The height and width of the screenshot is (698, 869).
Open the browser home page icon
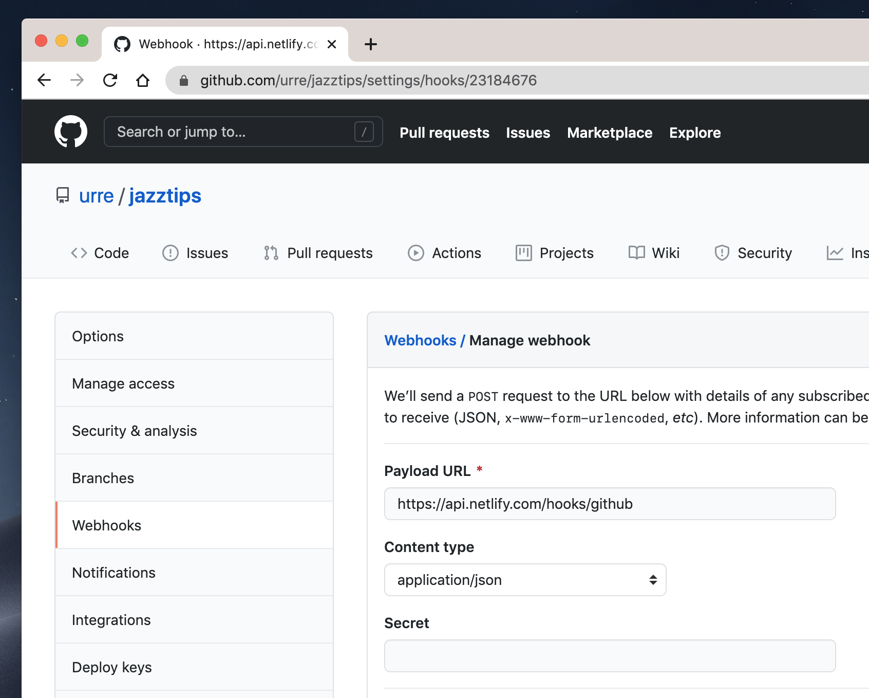coord(143,80)
